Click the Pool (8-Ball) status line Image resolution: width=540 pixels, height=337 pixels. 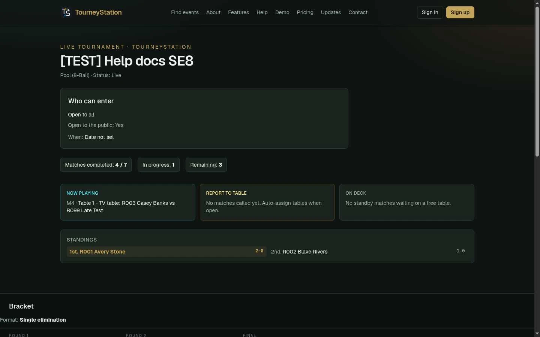(91, 75)
